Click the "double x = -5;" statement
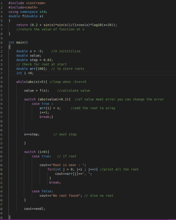Image resolution: width=176 pixels, height=220 pixels. coord(30,51)
